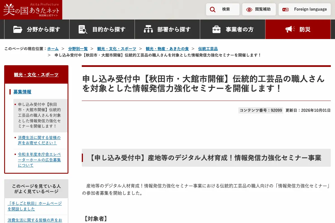Click the org chart icon for 部署から探す
Viewport: 335px width, 223px height.
[x=148, y=29]
